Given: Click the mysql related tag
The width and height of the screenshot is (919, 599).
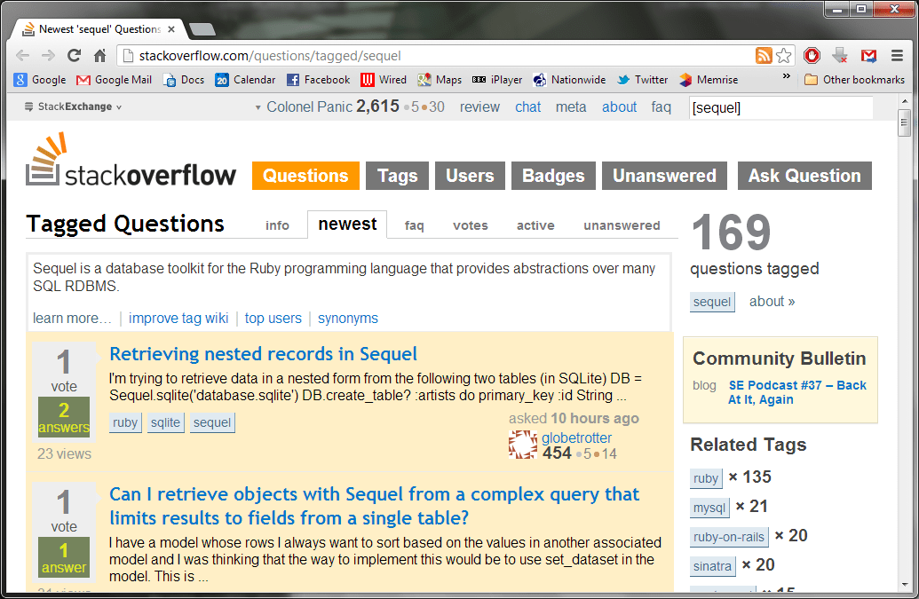Looking at the screenshot, I should (x=709, y=507).
